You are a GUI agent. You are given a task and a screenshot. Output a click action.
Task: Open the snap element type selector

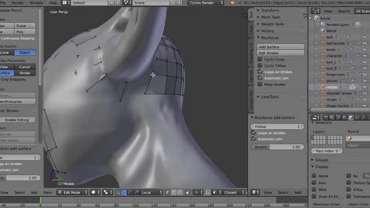[x=217, y=192]
